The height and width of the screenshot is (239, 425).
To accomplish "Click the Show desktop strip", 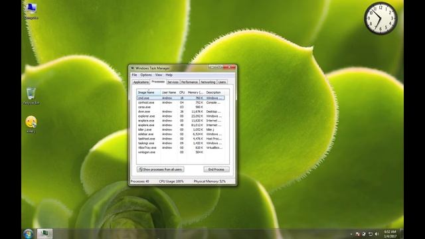I will click(x=402, y=234).
